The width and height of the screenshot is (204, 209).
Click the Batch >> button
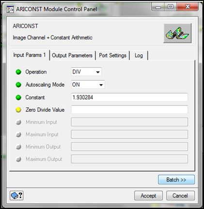[176, 179]
